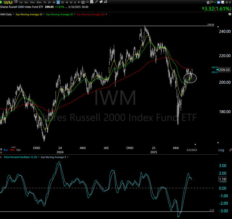
Task: Switch to the Monthly (M) timeframe
Action: coord(71,3)
